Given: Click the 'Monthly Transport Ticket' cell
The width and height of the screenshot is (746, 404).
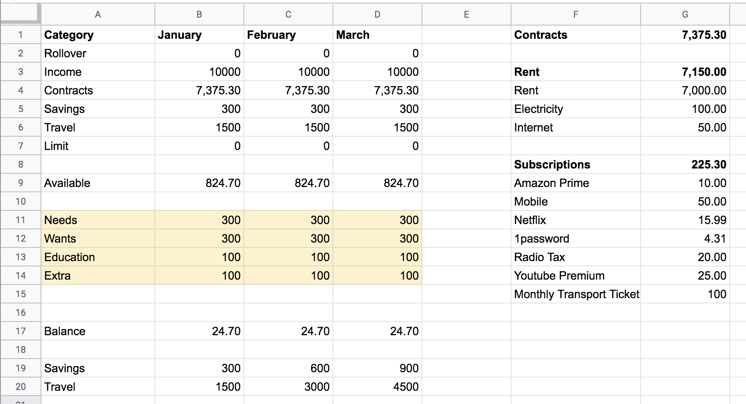Looking at the screenshot, I should [x=576, y=294].
